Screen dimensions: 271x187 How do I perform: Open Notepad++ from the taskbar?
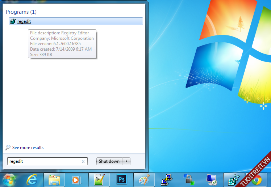click(99, 179)
